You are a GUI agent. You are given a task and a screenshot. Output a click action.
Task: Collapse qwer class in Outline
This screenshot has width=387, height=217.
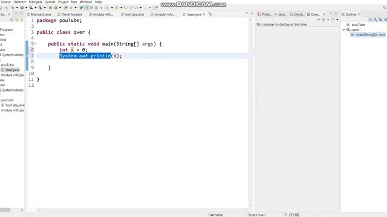tap(343, 30)
